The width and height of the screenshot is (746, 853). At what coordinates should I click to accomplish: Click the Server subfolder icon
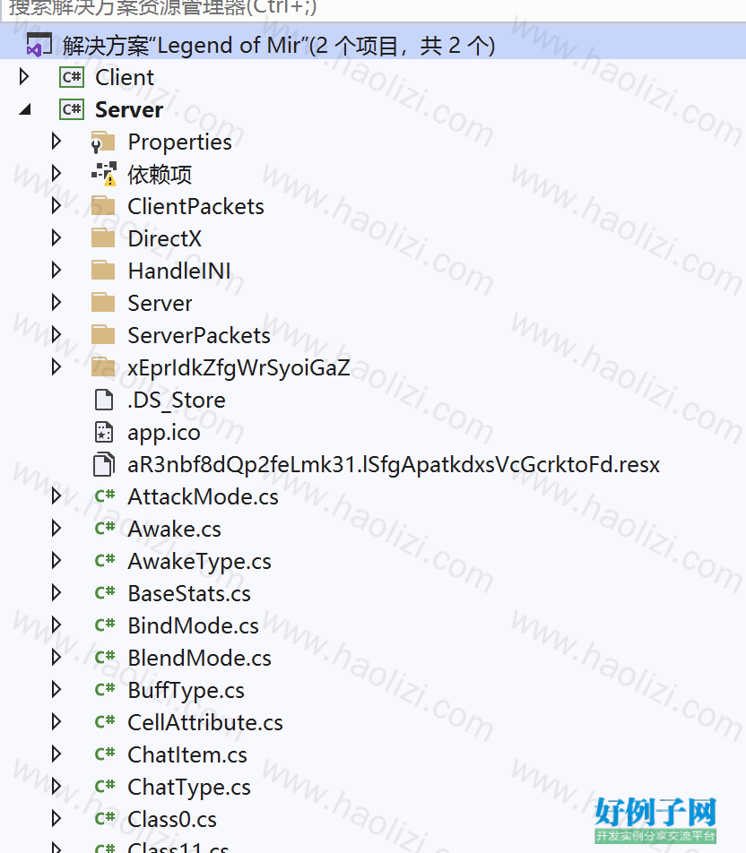pyautogui.click(x=103, y=303)
